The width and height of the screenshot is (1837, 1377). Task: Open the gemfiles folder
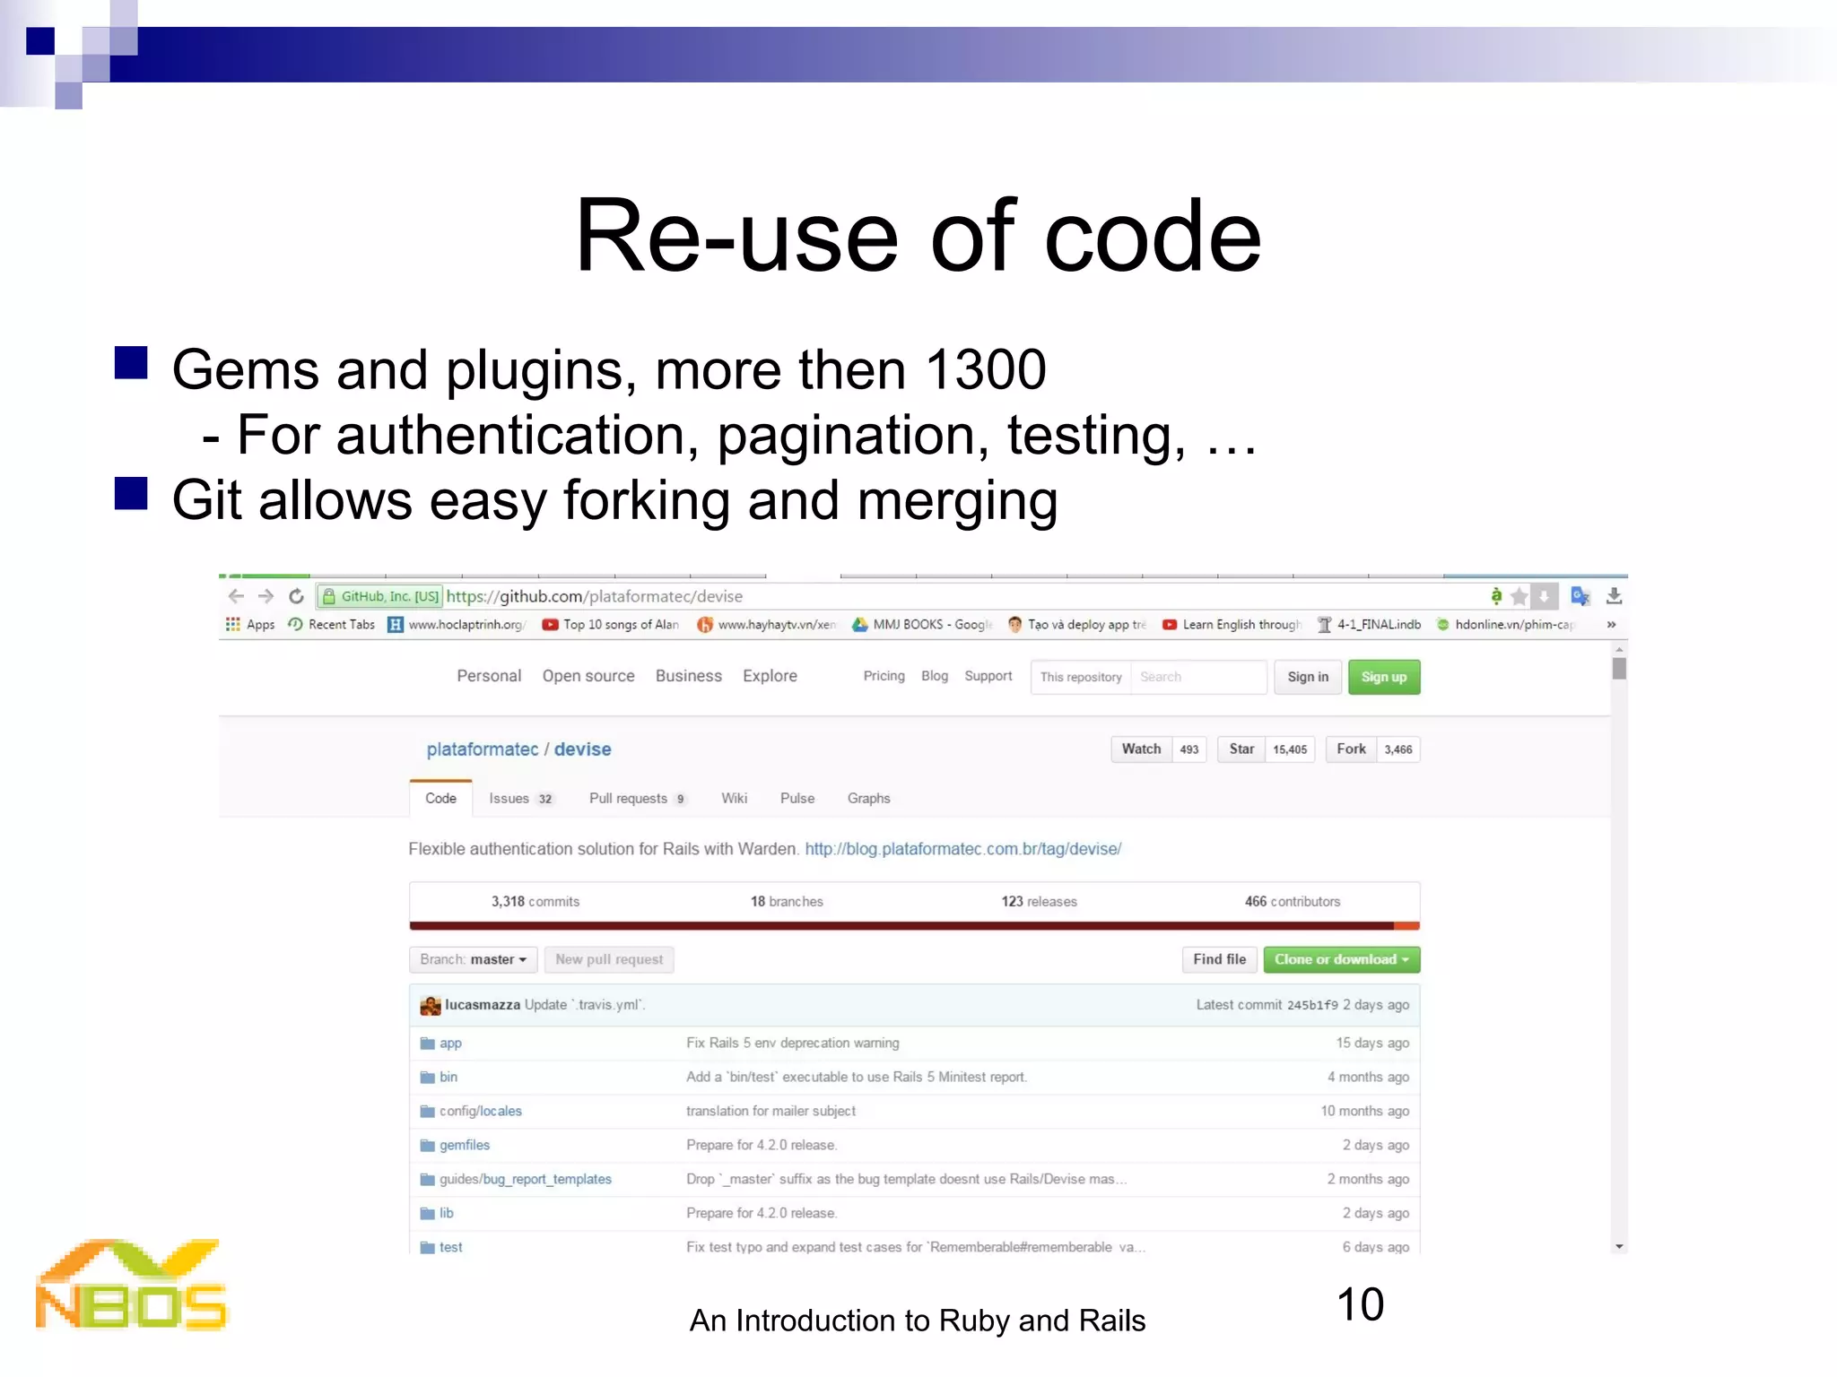point(465,1146)
